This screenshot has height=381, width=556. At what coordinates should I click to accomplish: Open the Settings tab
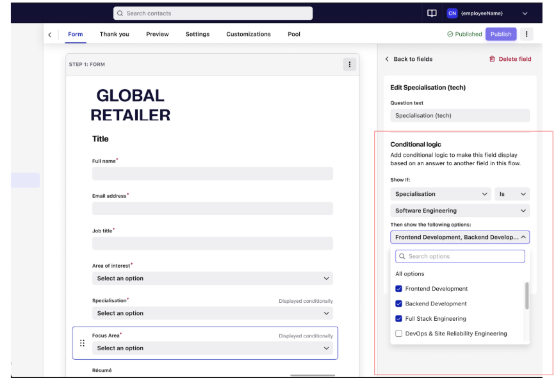(x=197, y=35)
